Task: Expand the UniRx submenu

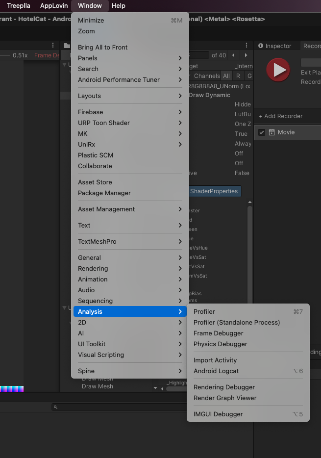Action: coord(130,145)
